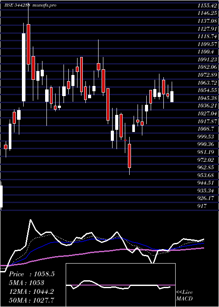
Task: Click the 1045.38 price axis label
Action: pos(207,98)
